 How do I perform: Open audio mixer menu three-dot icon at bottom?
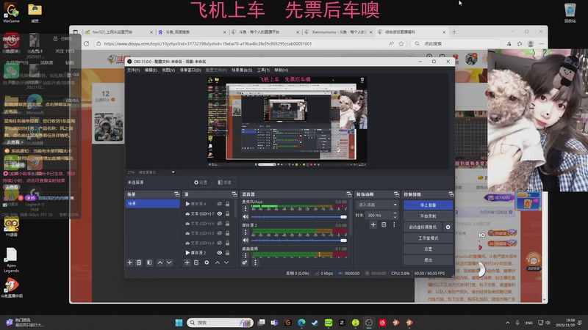(x=255, y=263)
